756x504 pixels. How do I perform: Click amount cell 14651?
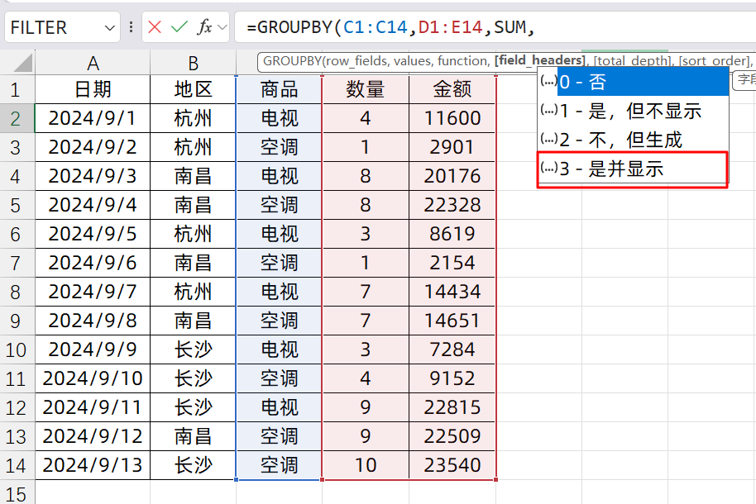point(452,321)
